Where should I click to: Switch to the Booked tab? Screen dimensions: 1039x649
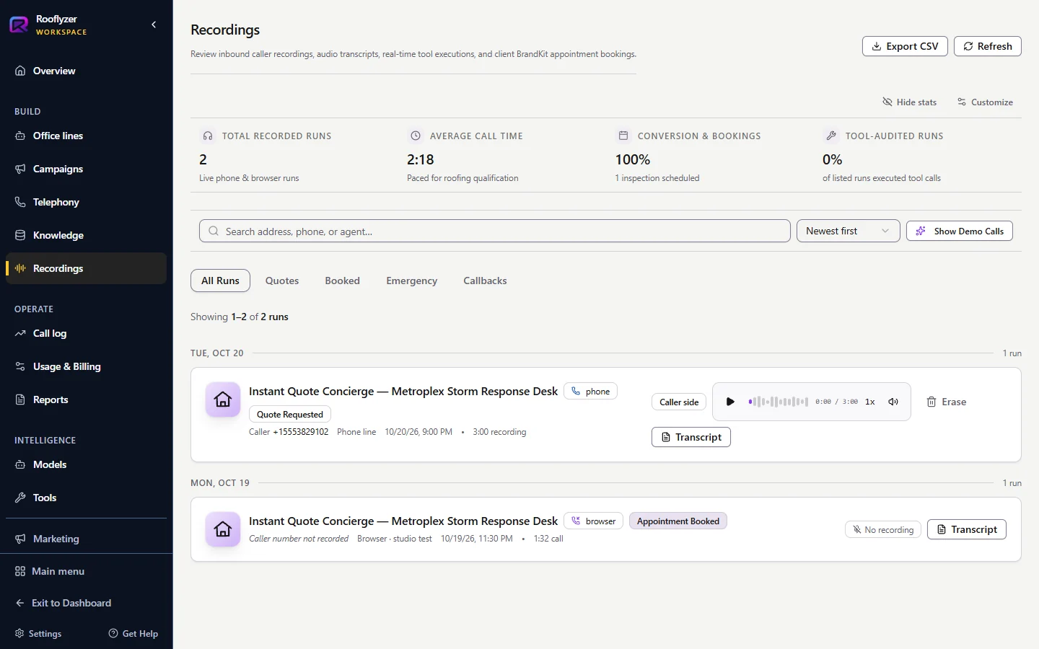tap(342, 281)
